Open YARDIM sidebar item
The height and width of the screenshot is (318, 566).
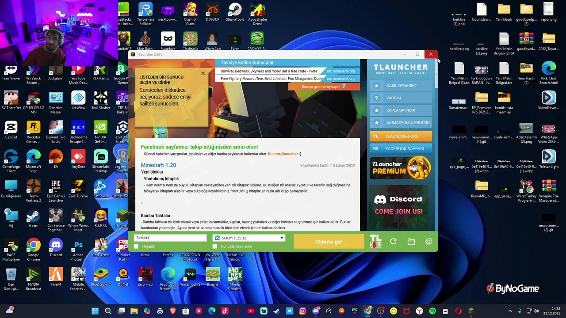[x=401, y=98]
